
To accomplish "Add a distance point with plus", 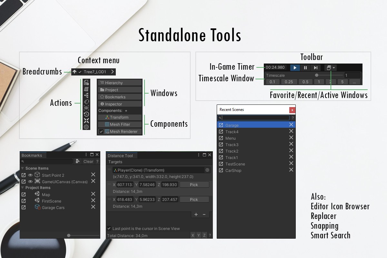I will tap(196, 214).
